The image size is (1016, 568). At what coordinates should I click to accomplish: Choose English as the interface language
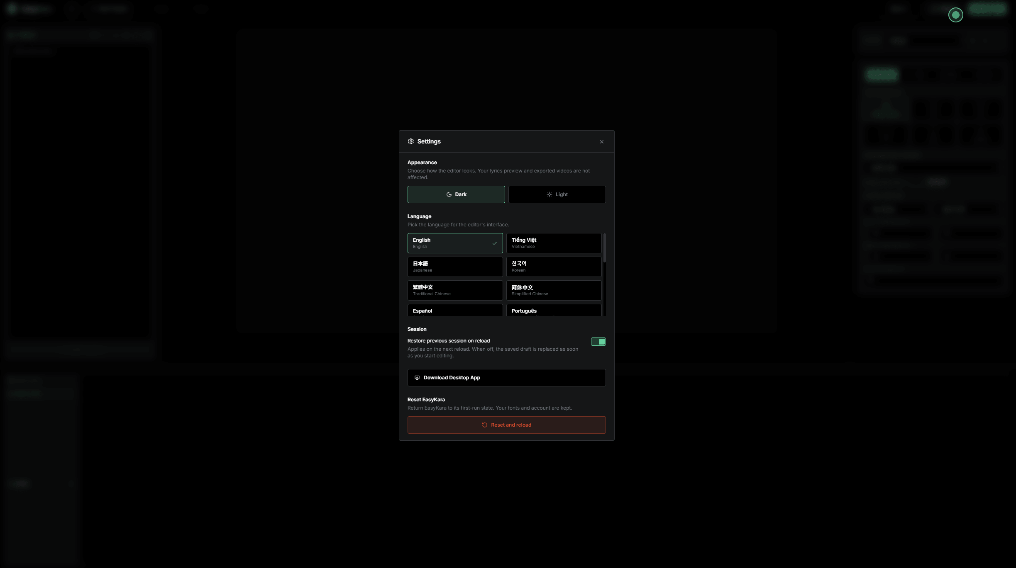455,243
